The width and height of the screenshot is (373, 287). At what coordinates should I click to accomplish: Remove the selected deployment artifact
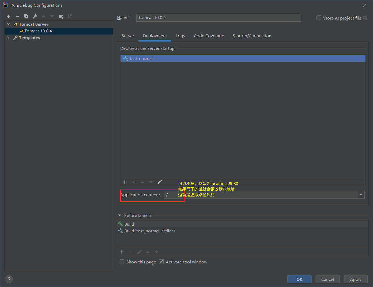[134, 182]
